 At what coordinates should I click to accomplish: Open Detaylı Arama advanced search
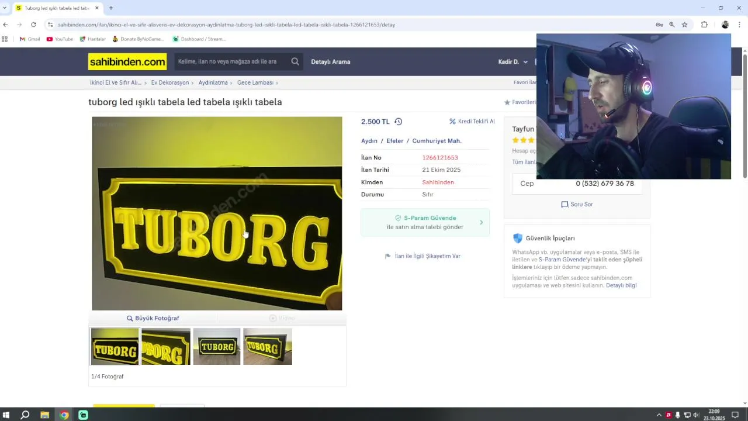click(x=330, y=61)
